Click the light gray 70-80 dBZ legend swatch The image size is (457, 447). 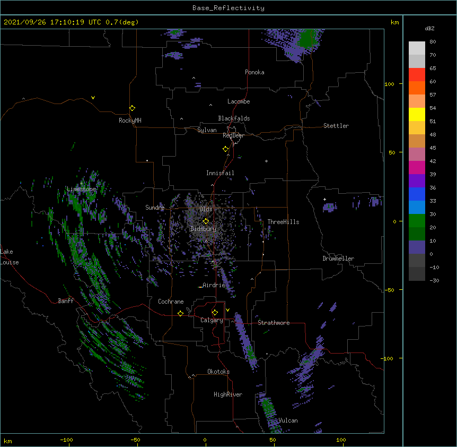coord(417,48)
